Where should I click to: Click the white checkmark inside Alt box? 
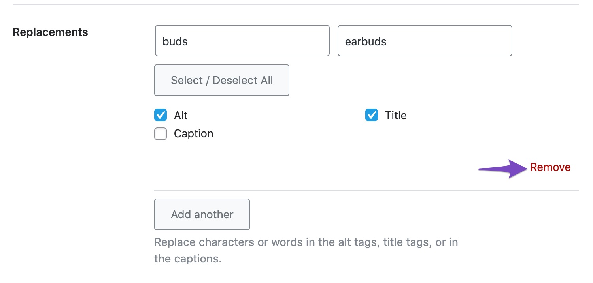coord(161,115)
